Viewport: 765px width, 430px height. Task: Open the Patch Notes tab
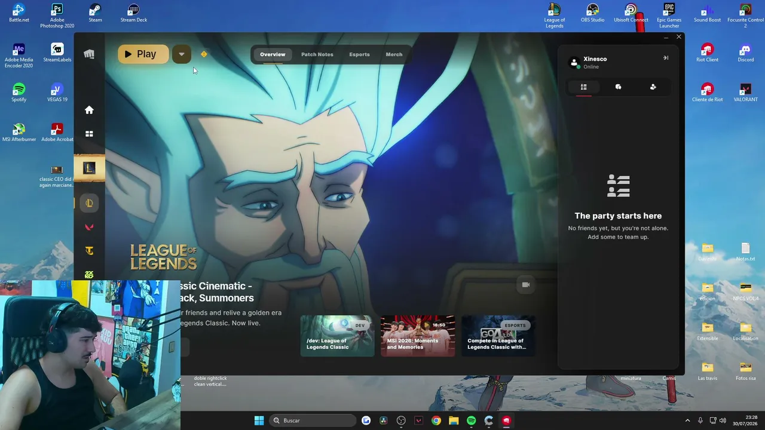point(317,54)
